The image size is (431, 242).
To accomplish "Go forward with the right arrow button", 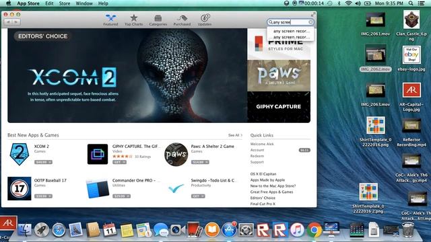I will 16,22.
